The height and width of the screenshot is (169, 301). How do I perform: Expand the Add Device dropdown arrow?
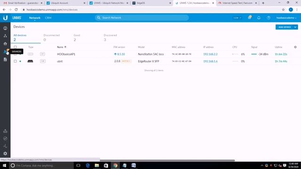pos(295,27)
